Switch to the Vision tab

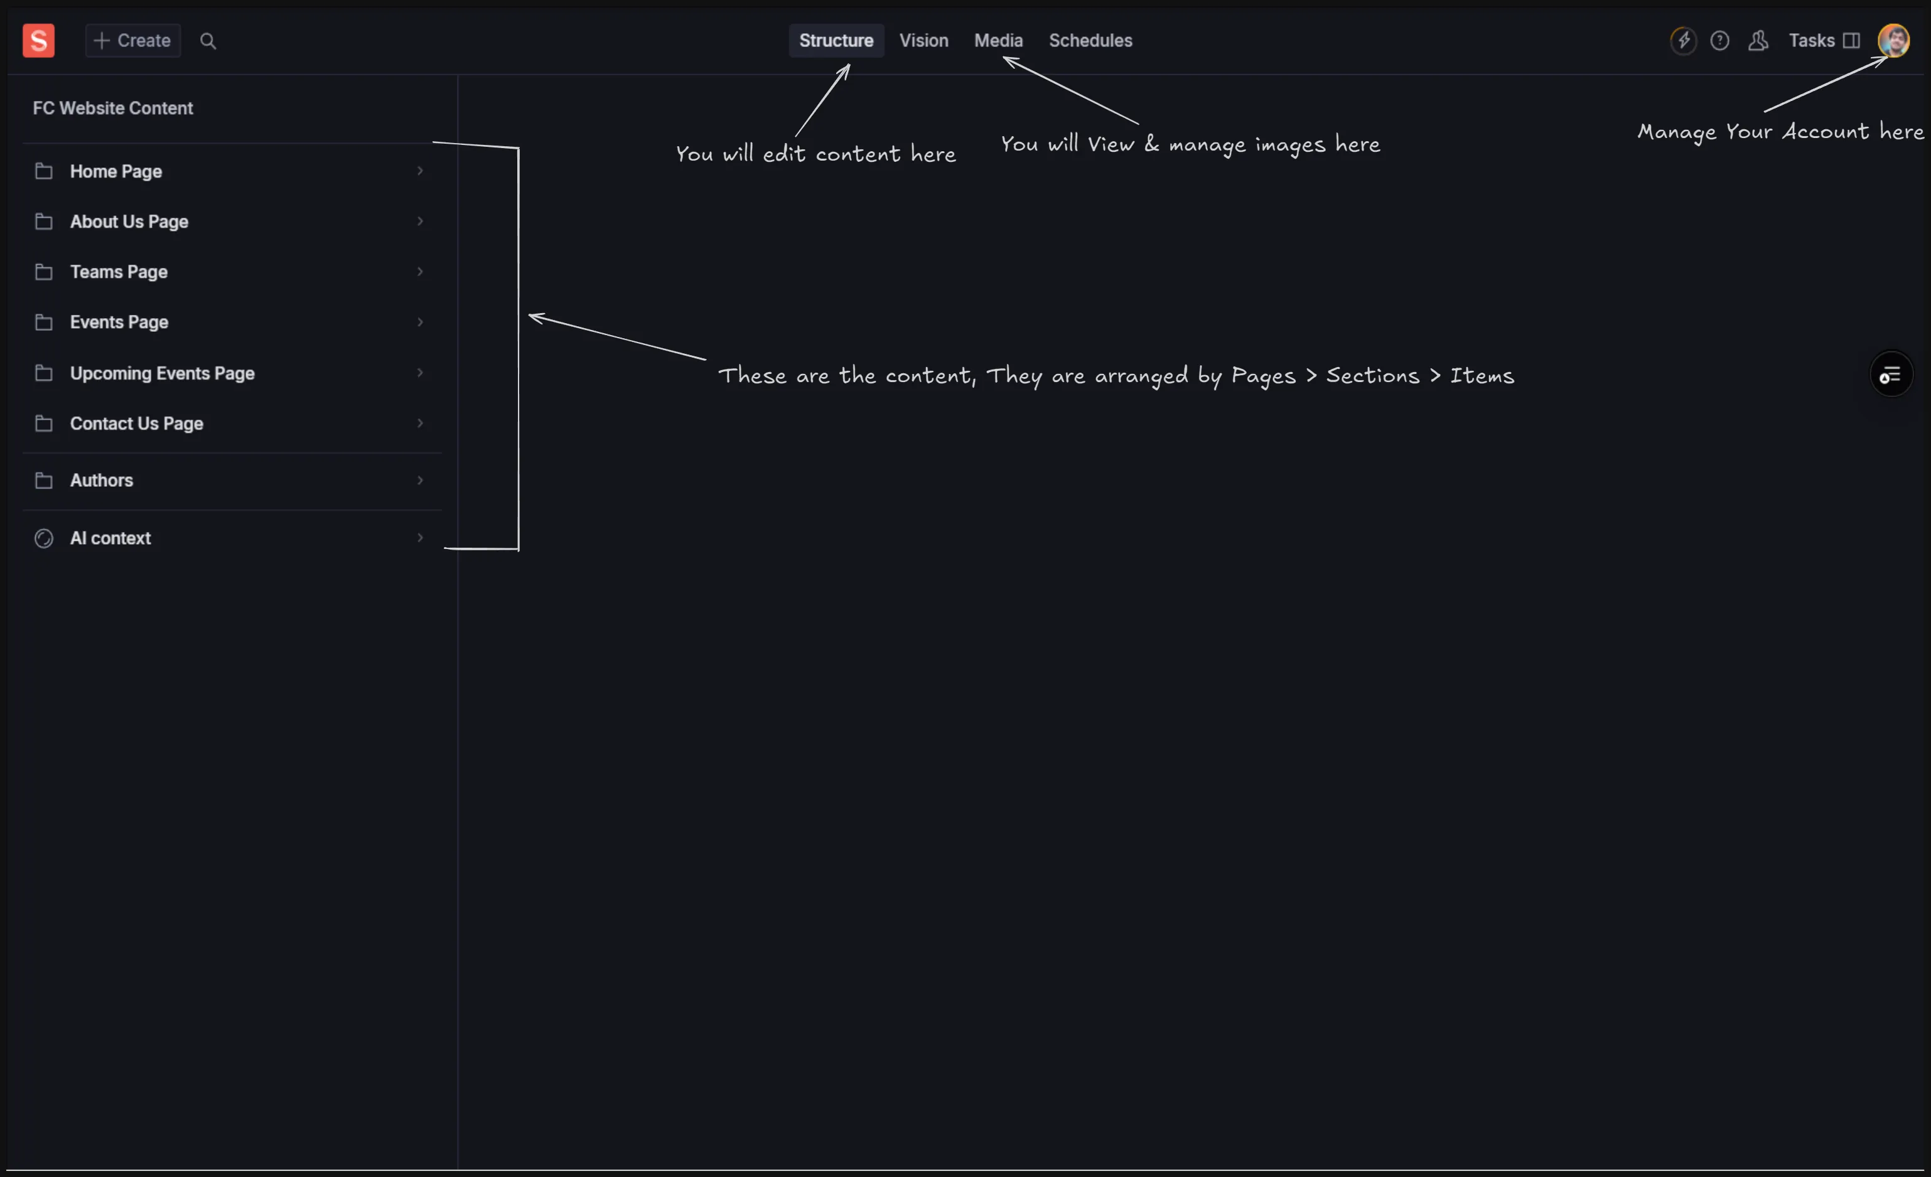(923, 41)
